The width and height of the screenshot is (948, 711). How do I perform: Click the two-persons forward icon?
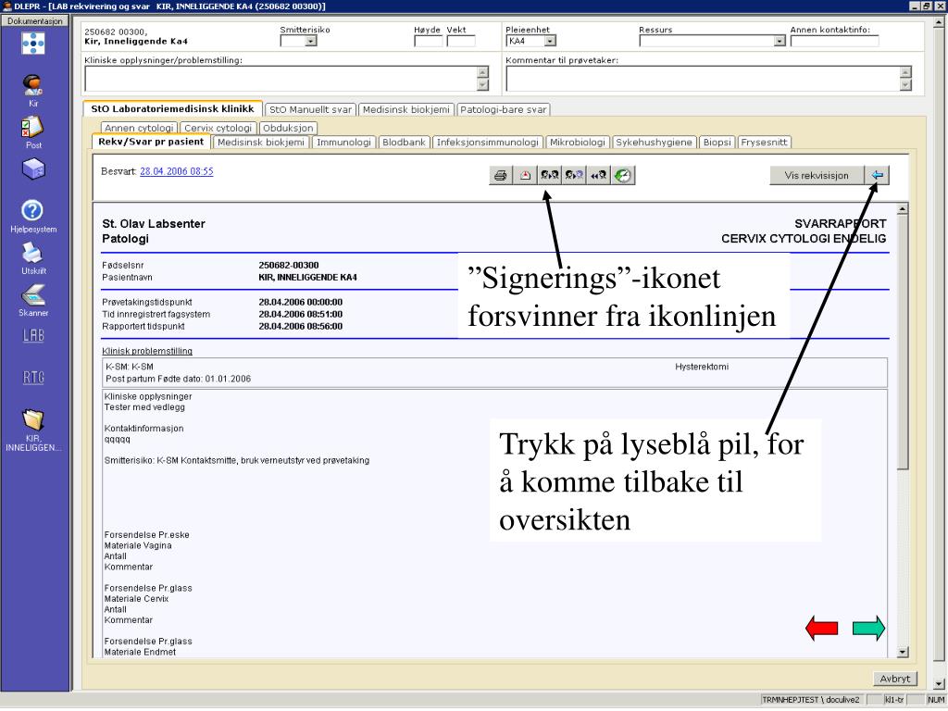click(x=550, y=175)
